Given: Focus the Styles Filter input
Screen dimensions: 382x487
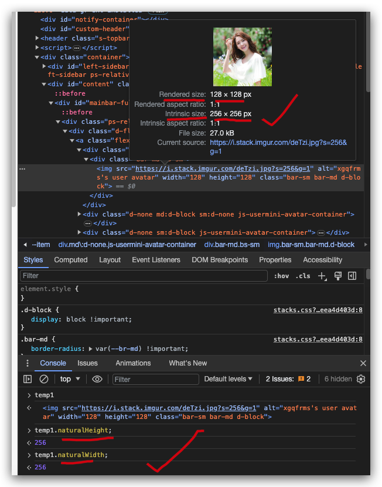Looking at the screenshot, I should (144, 276).
